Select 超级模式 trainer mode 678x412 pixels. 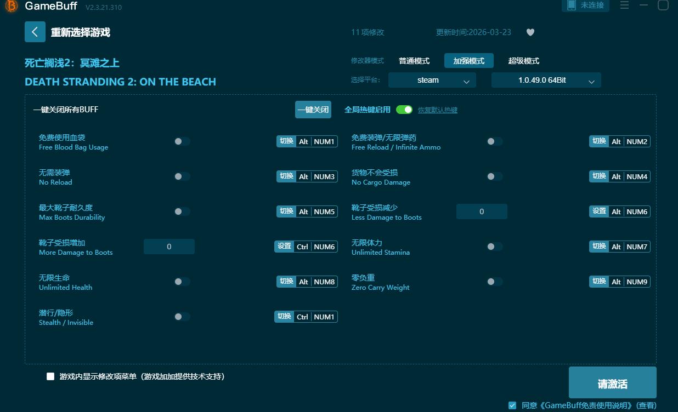524,61
